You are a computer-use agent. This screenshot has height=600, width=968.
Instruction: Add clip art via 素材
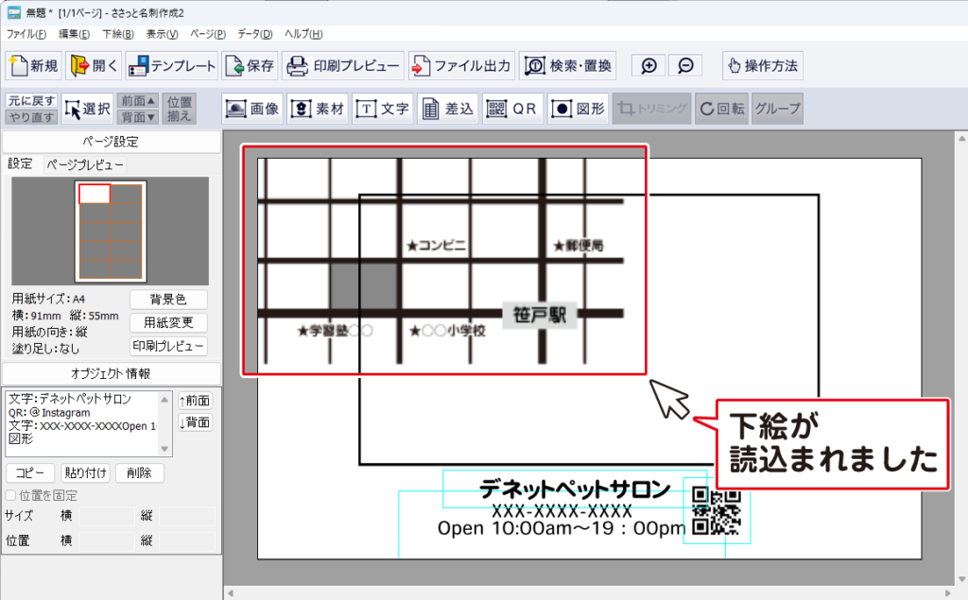318,109
